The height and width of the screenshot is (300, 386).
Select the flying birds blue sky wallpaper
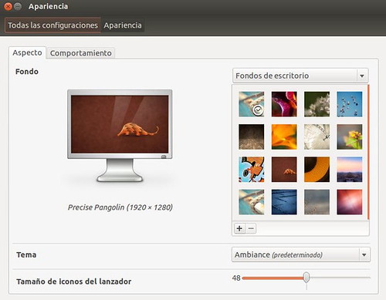coord(350,104)
